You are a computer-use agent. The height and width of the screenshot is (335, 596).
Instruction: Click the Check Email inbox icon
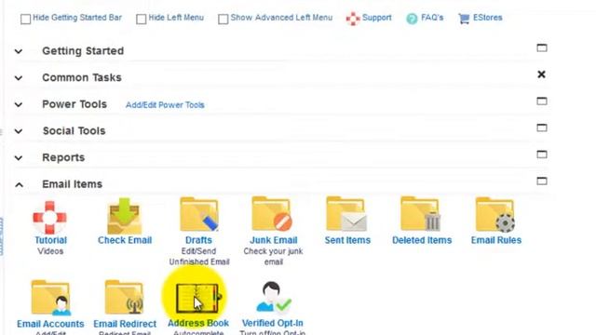124,216
